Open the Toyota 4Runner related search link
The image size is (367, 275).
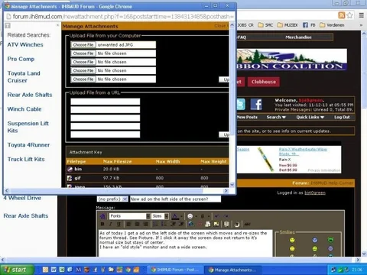pyautogui.click(x=28, y=145)
